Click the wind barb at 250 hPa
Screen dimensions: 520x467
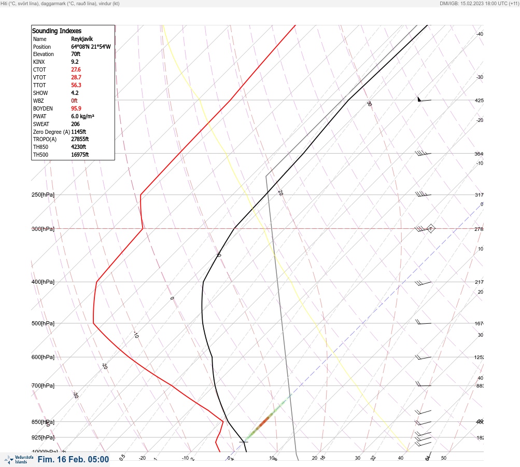[423, 194]
